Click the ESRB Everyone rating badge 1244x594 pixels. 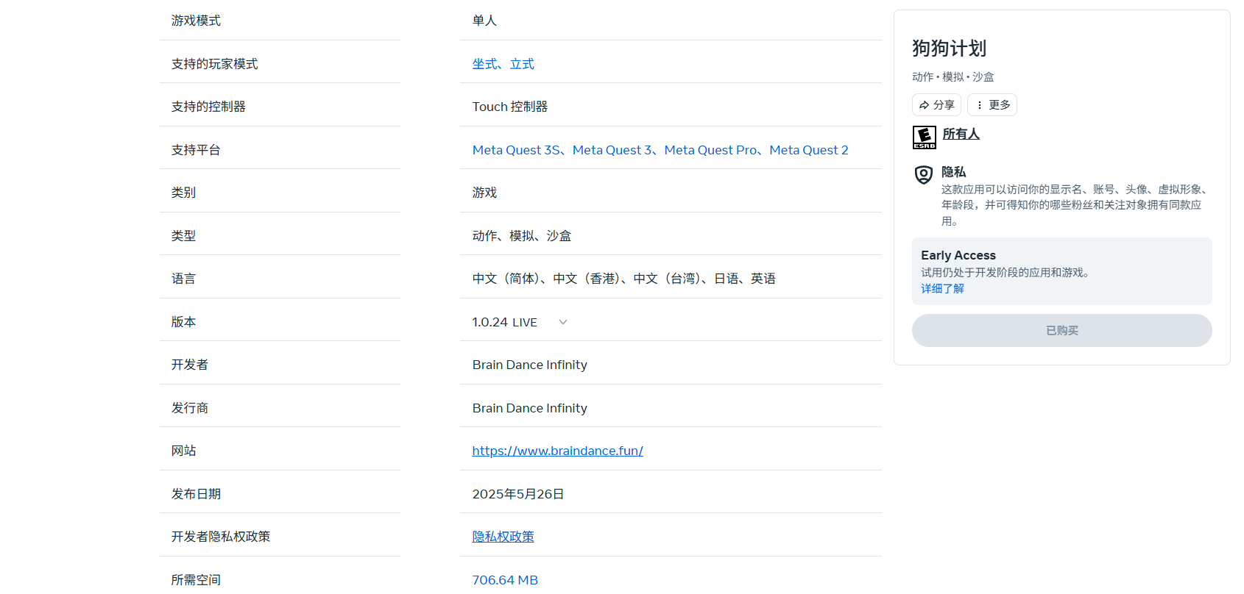(x=924, y=137)
